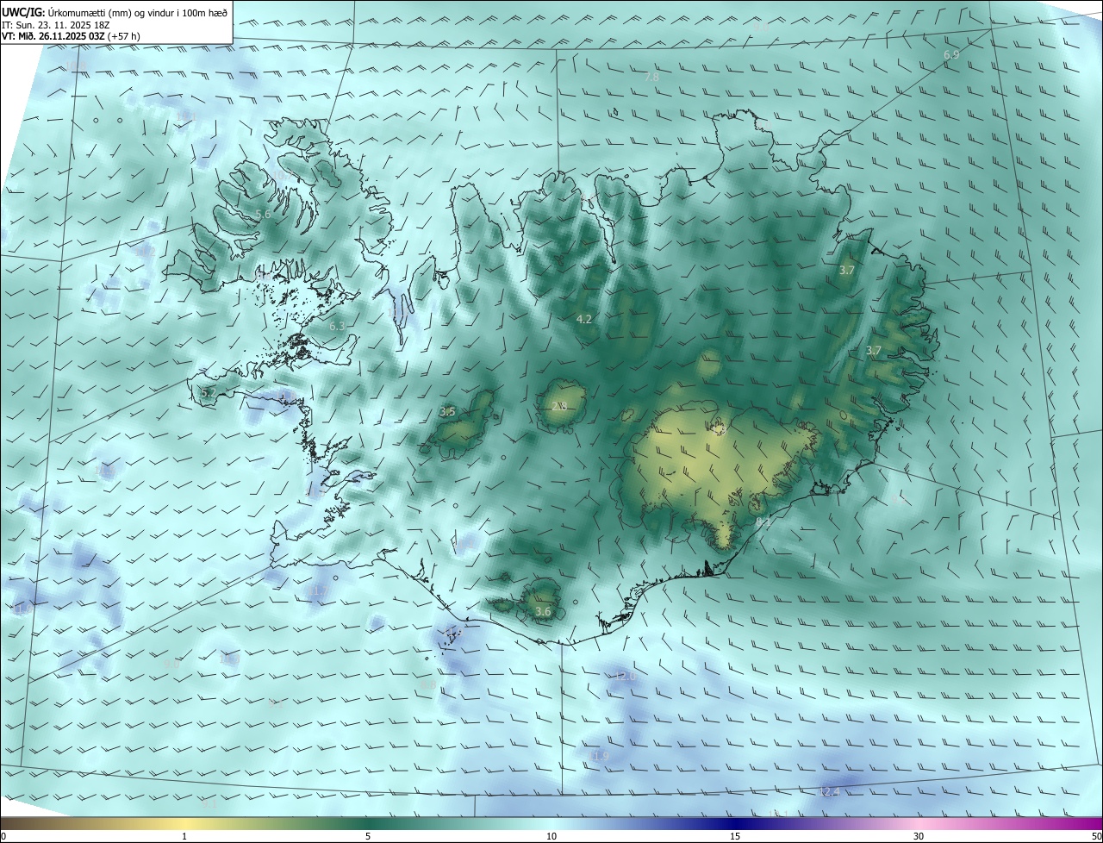This screenshot has height=843, width=1103.
Task: Click the 5.6 value label in the Westfjords
Action: [x=263, y=214]
